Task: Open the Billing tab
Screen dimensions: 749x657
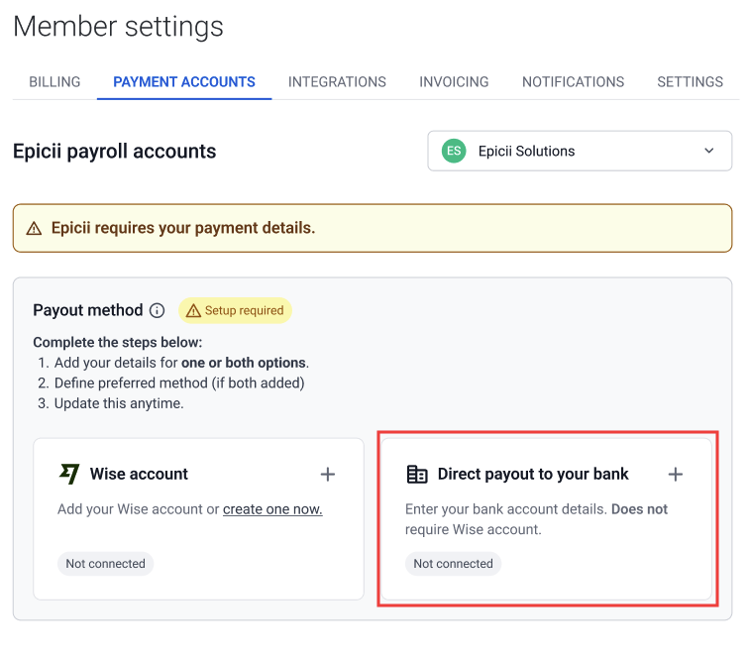Action: (54, 81)
